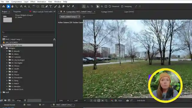This screenshot has width=192, height=108.
Task: Switch to Effect Controls Track Solid tab
Action: tap(42, 12)
